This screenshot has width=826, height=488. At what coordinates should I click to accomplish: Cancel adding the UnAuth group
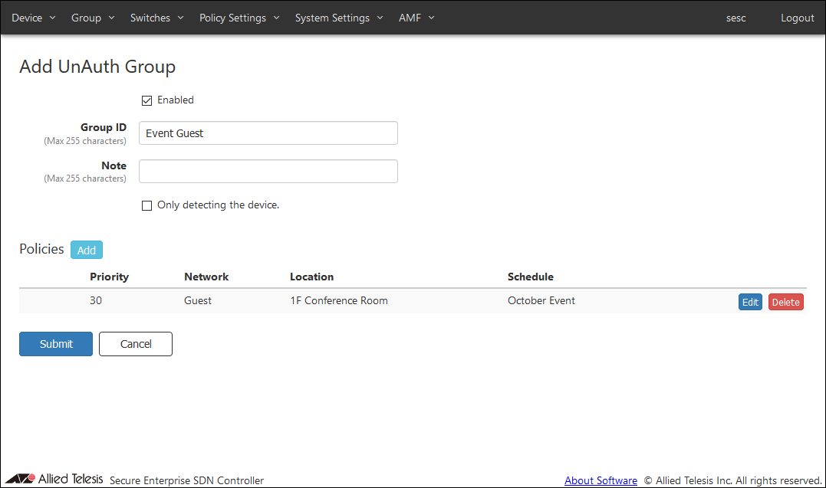136,344
